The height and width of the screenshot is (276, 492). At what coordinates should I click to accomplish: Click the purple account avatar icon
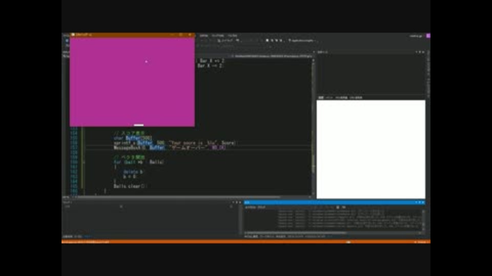(x=428, y=36)
